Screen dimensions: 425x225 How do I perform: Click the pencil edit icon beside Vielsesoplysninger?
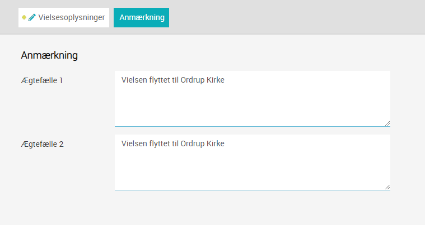pos(32,17)
